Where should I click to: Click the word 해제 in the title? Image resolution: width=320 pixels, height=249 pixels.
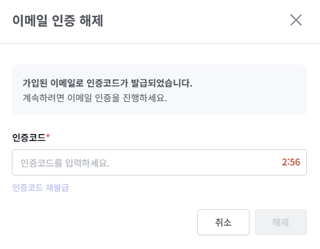(91, 20)
